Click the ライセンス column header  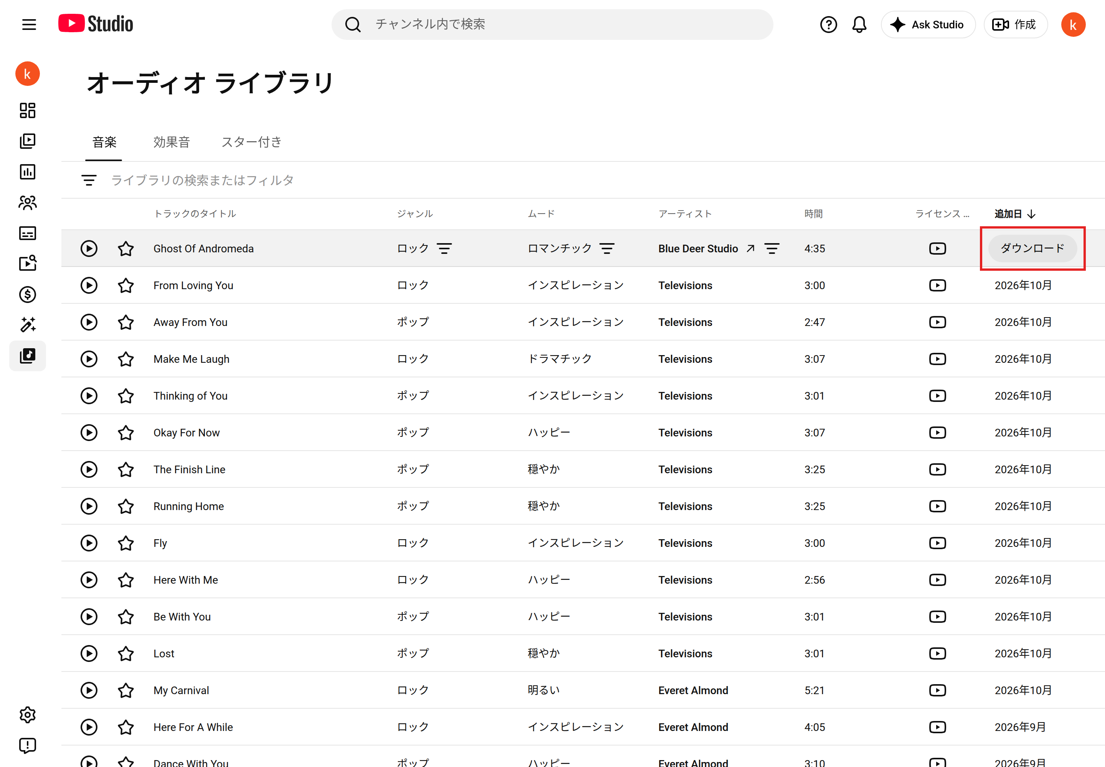click(942, 214)
